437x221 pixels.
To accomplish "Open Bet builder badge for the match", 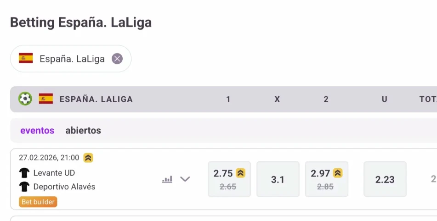I will tap(38, 202).
